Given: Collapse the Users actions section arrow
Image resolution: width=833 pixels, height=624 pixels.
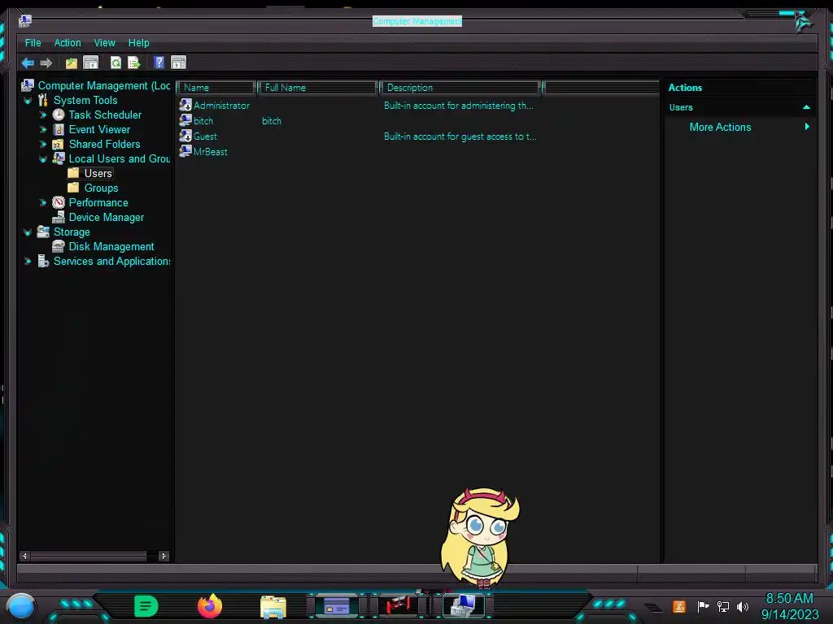Looking at the screenshot, I should pos(806,107).
